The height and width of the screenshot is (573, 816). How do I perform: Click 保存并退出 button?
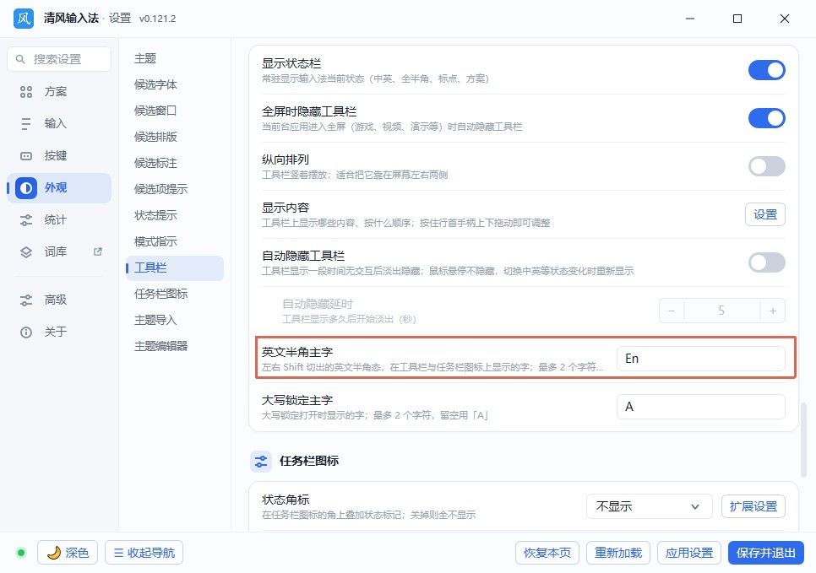point(766,553)
